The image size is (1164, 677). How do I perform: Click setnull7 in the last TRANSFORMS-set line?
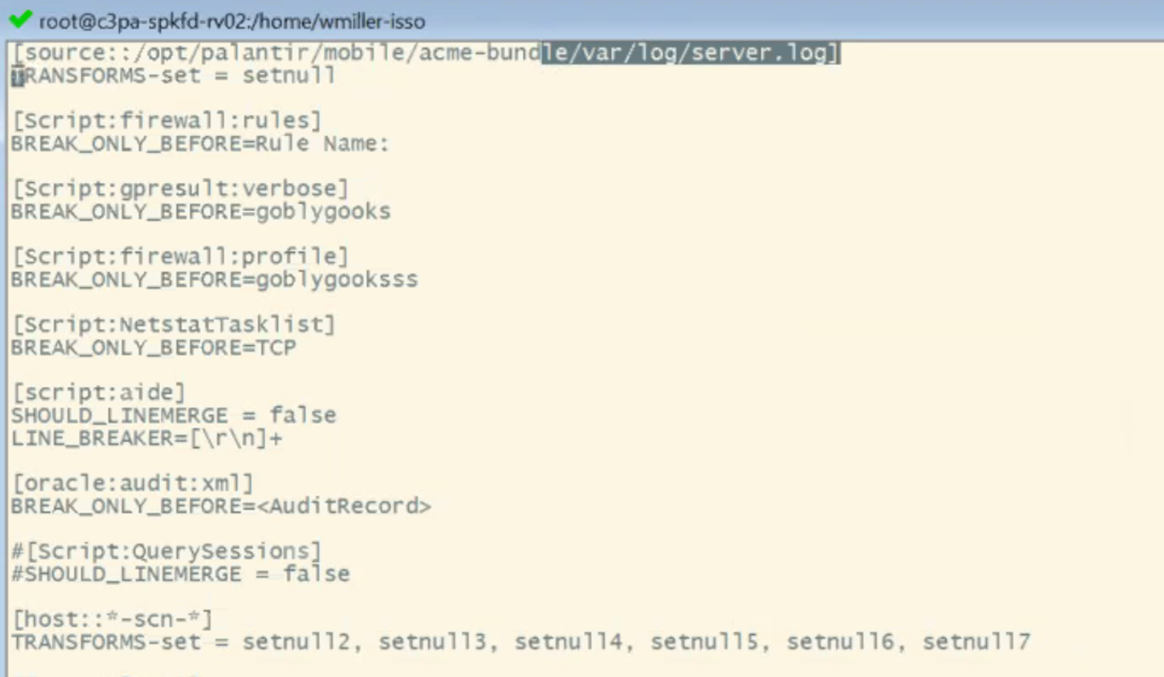(x=977, y=641)
